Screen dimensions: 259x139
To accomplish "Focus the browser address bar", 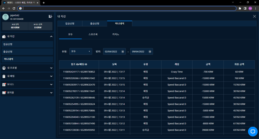I will coord(127,8).
